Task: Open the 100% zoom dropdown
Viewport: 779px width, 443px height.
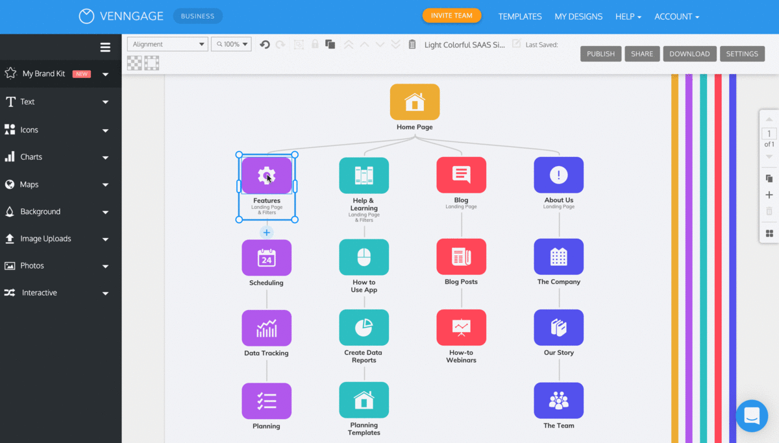Action: point(231,44)
